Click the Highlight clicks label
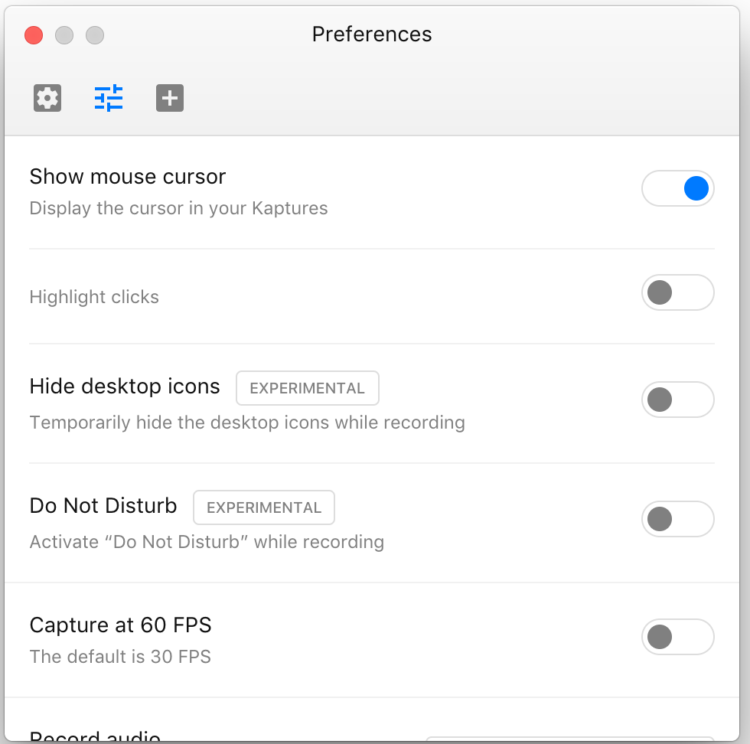Screen dimensions: 750x744 pyautogui.click(x=94, y=297)
